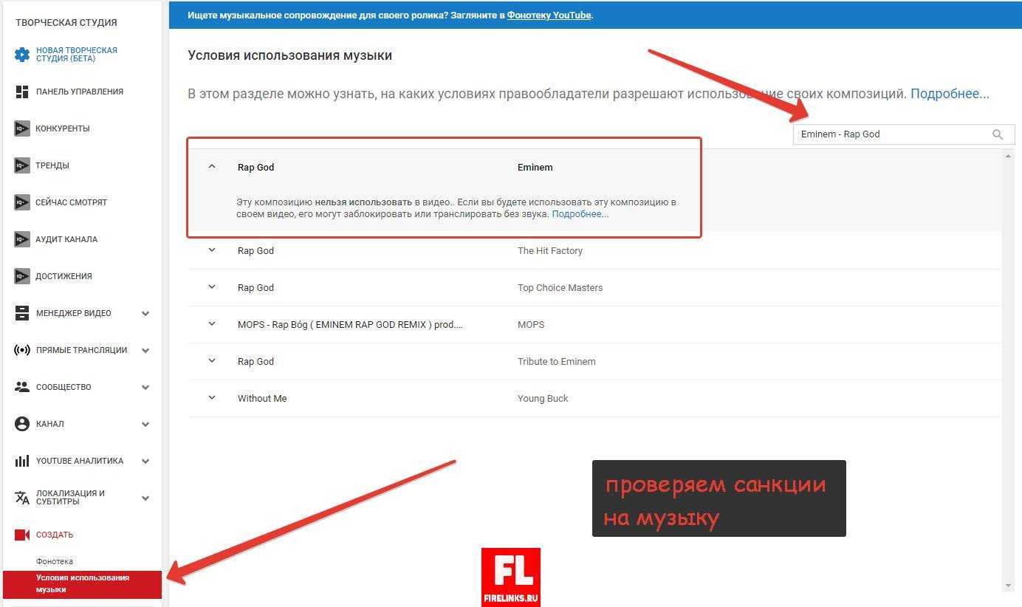The image size is (1022, 607).
Task: Click the dashboard grid icon beside ПАНЕЛЬ УПРАВЛЕНИЯ
Action: [22, 92]
